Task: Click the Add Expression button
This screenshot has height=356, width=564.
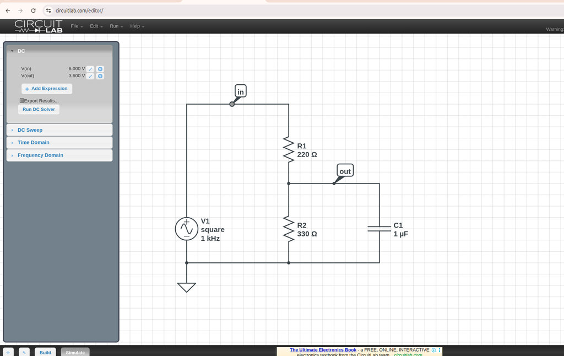Action: [47, 89]
